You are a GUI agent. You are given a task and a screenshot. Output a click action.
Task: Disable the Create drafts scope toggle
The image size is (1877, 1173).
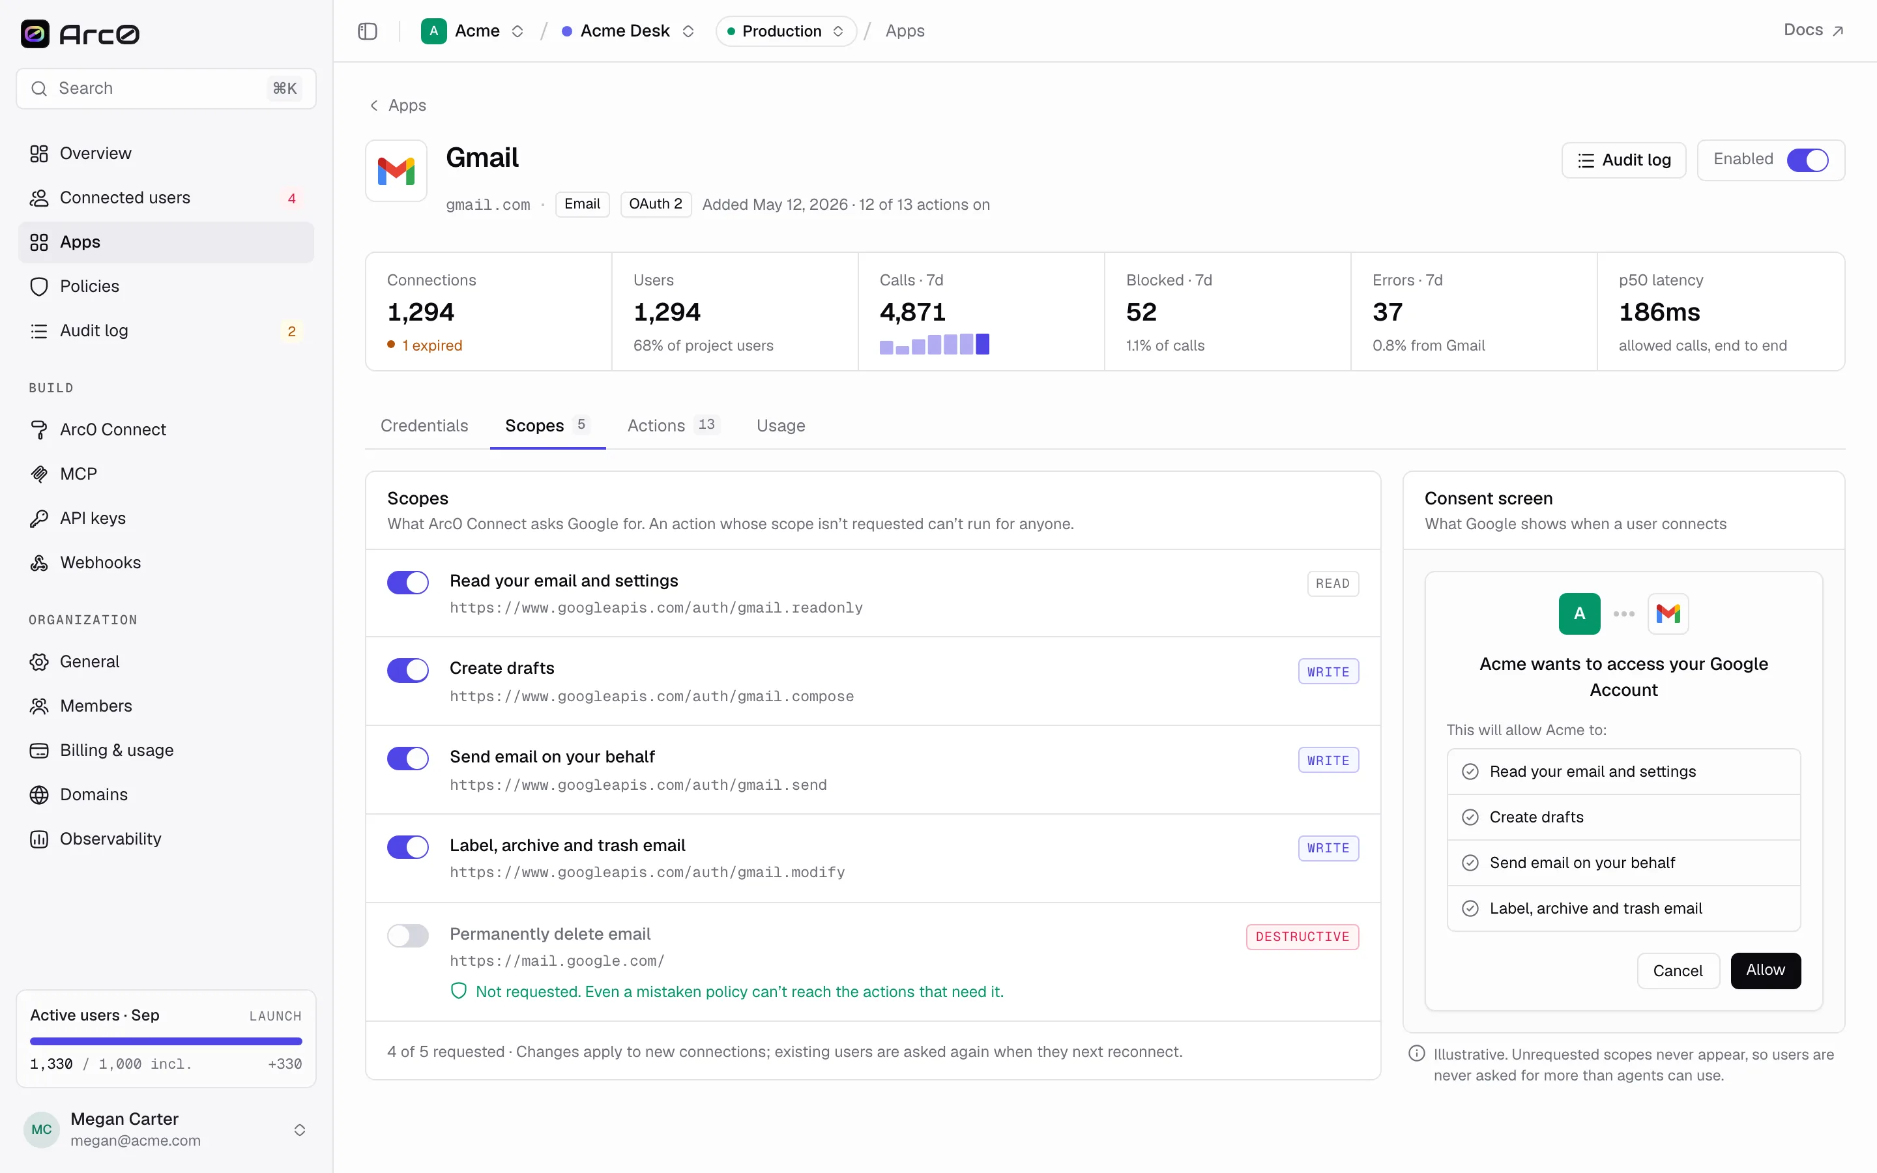pyautogui.click(x=408, y=671)
